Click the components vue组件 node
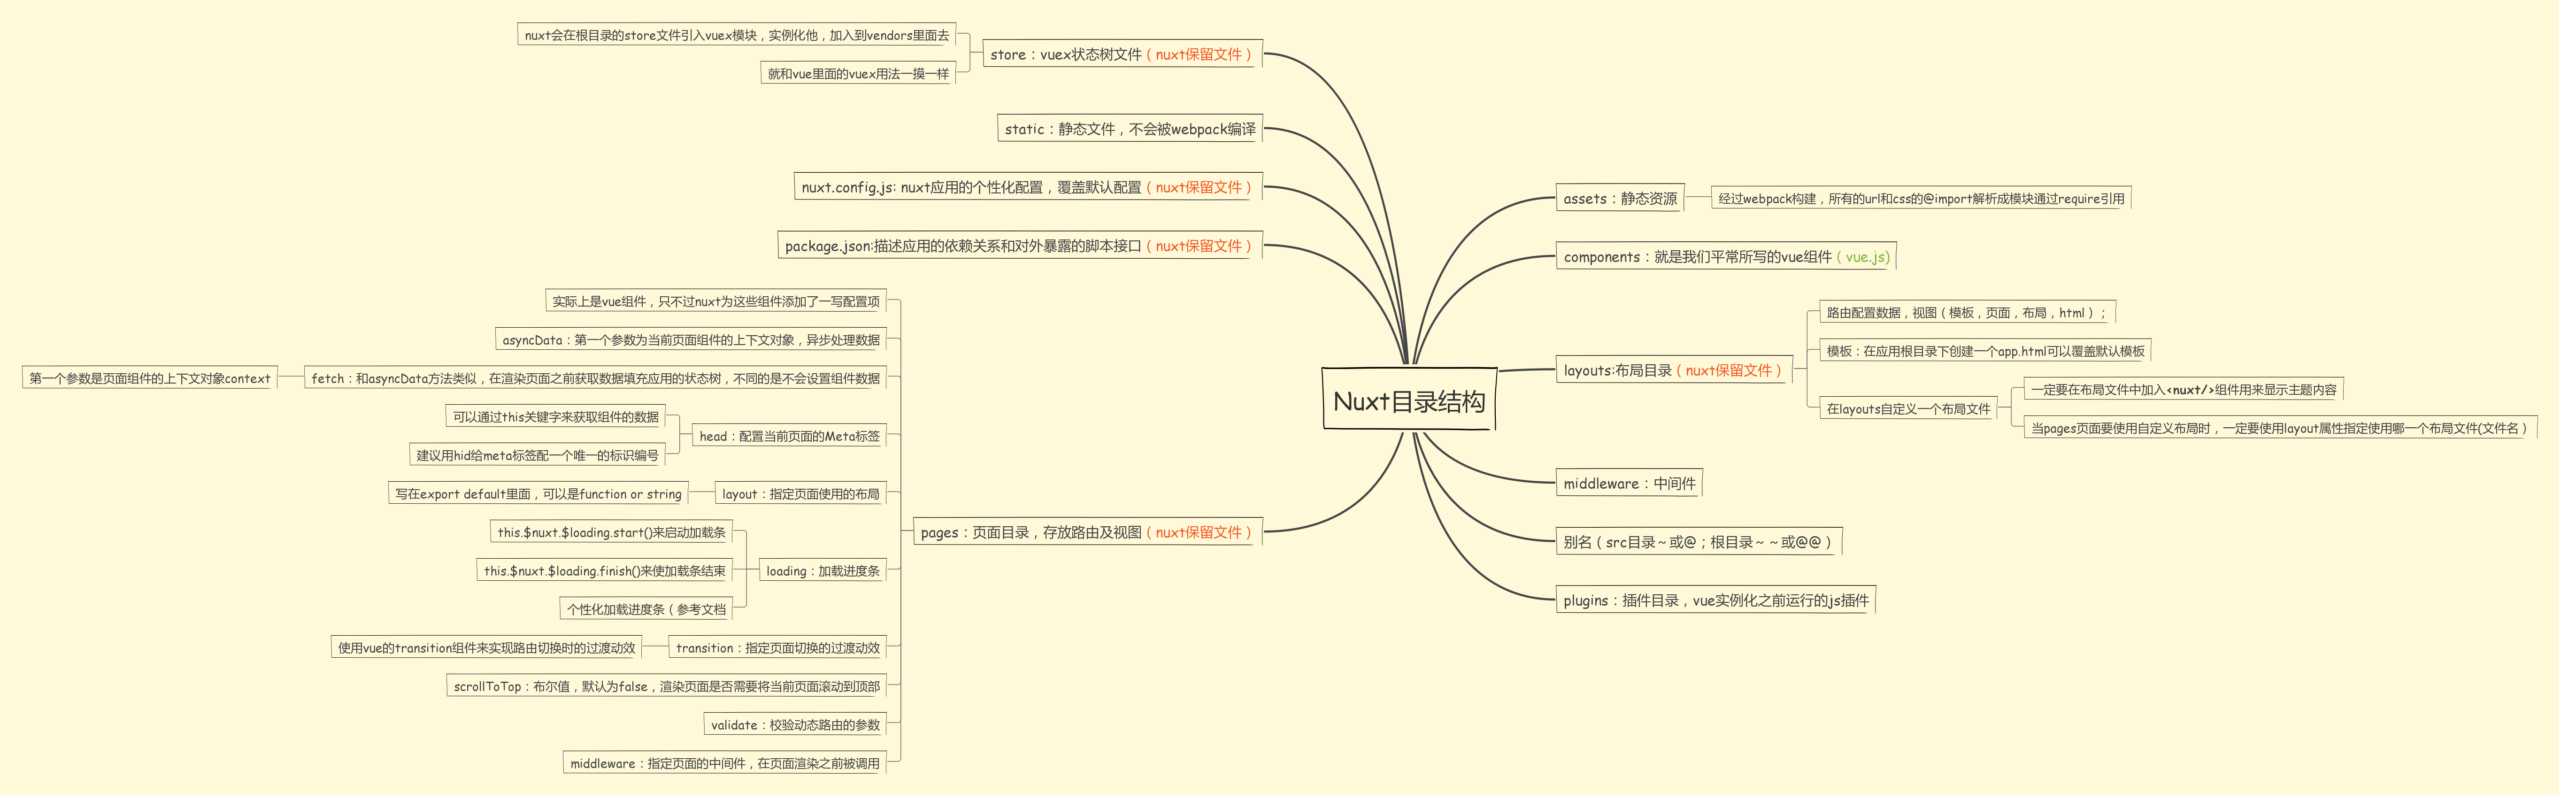The width and height of the screenshot is (2576, 800). point(1725,256)
